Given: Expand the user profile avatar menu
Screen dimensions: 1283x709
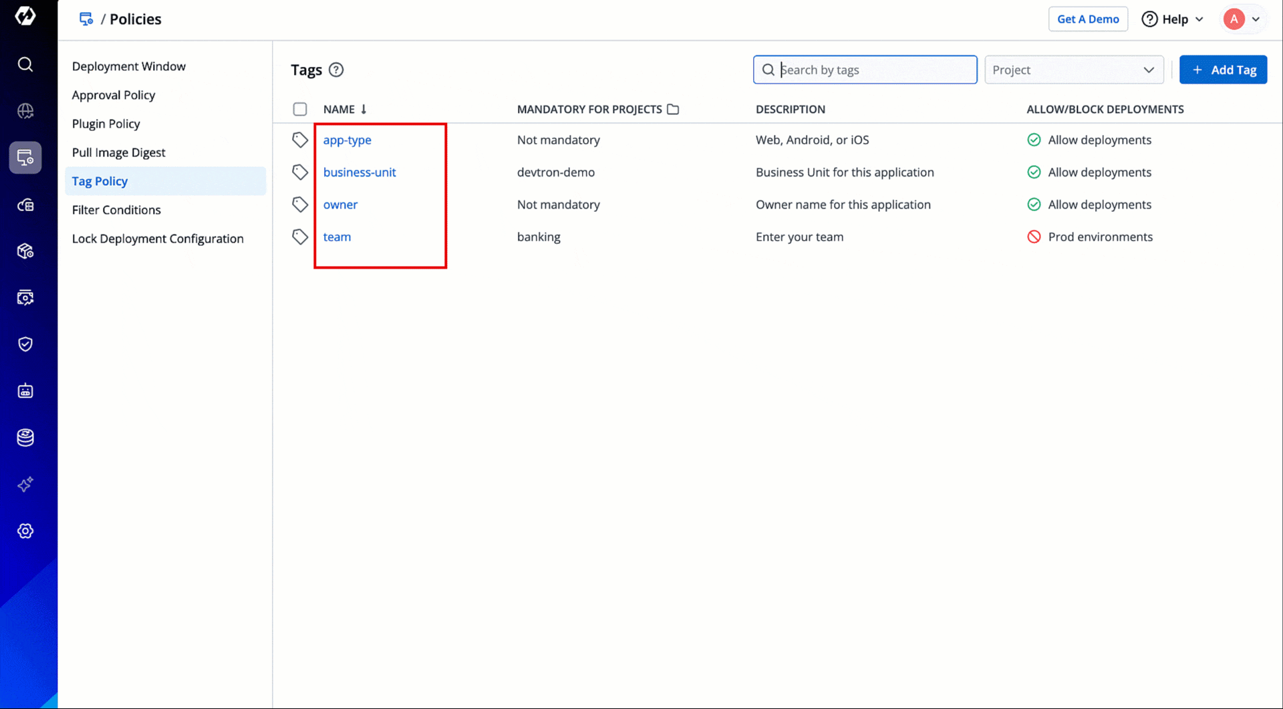Looking at the screenshot, I should [1242, 19].
